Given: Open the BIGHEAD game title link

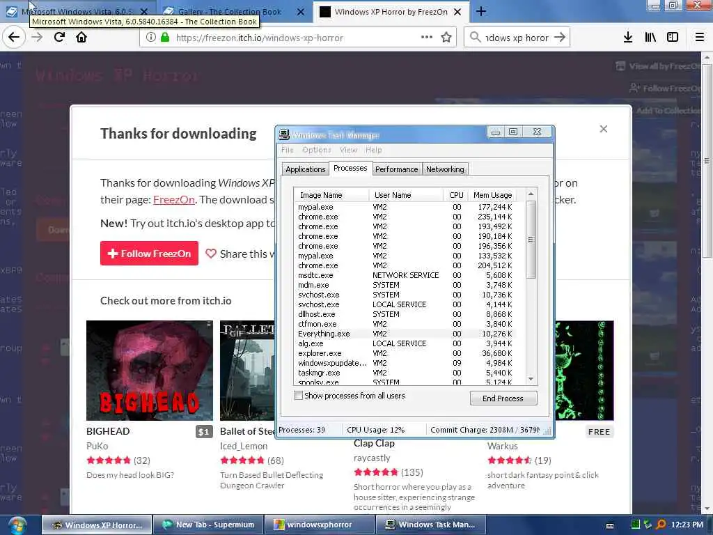Looking at the screenshot, I should [108, 431].
